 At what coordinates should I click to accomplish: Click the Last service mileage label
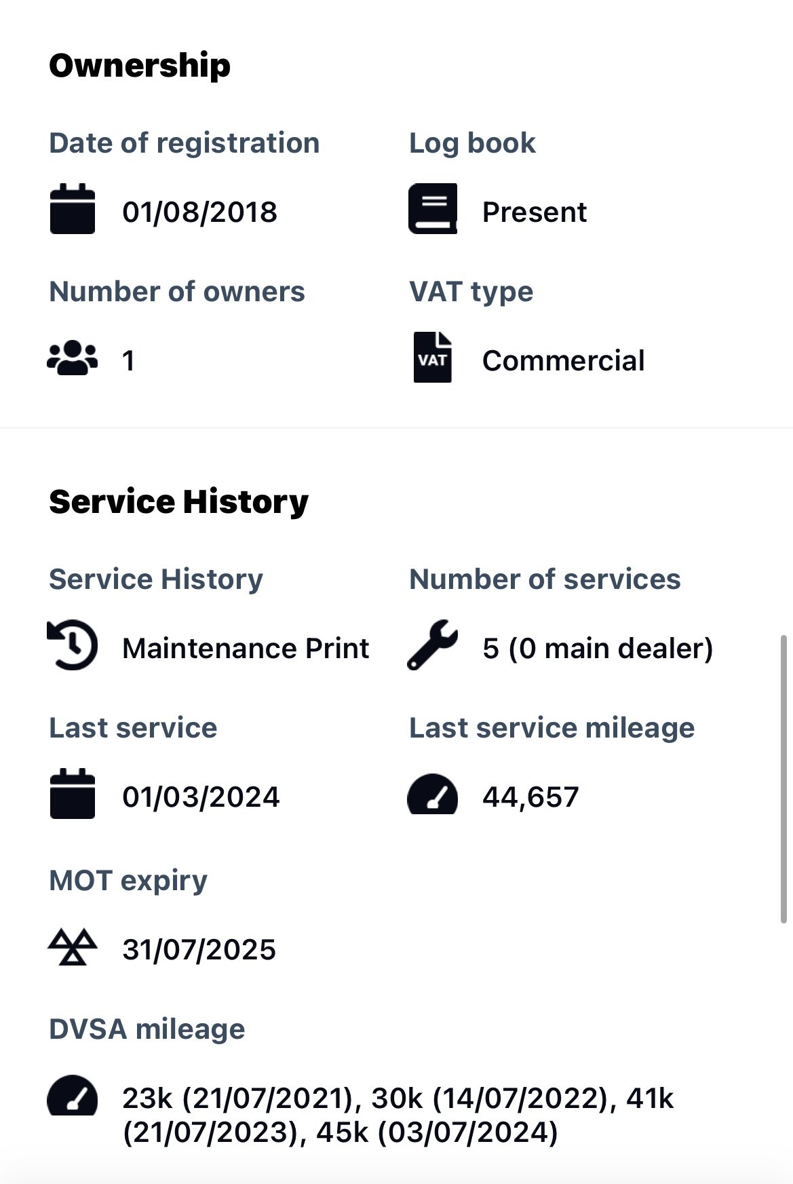(552, 728)
